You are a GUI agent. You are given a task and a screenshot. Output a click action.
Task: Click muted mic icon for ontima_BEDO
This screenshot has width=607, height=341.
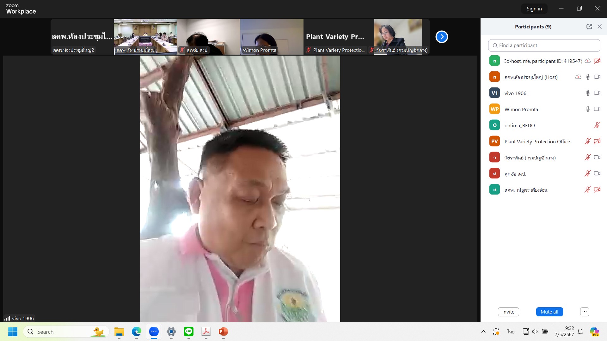(x=597, y=125)
